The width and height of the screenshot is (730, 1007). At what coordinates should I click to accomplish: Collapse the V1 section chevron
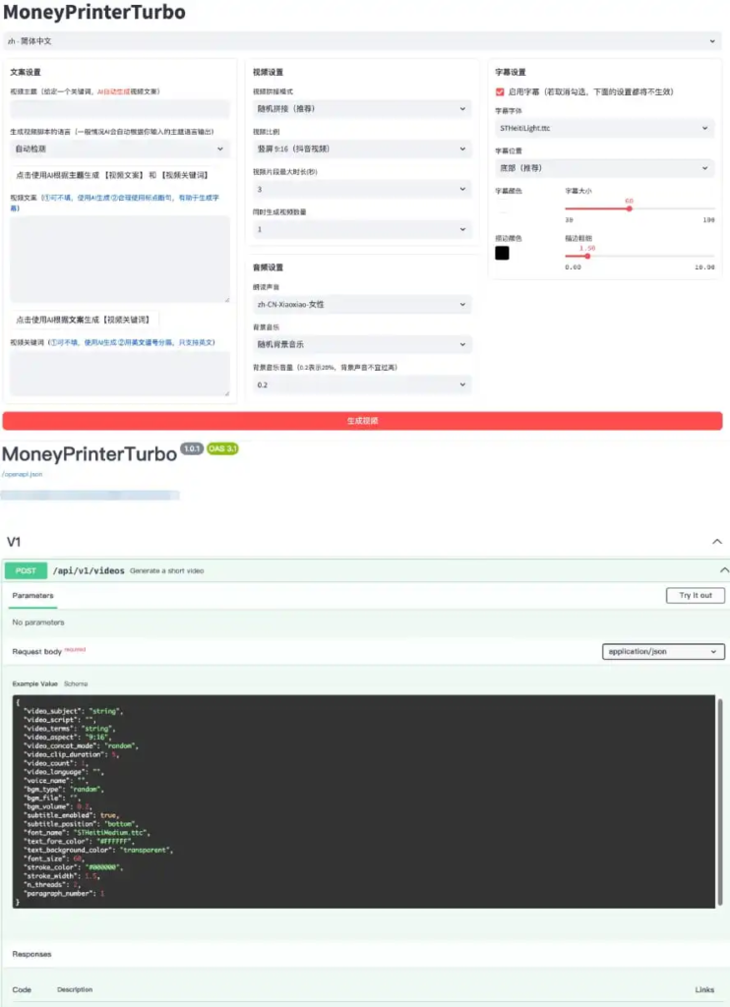717,542
